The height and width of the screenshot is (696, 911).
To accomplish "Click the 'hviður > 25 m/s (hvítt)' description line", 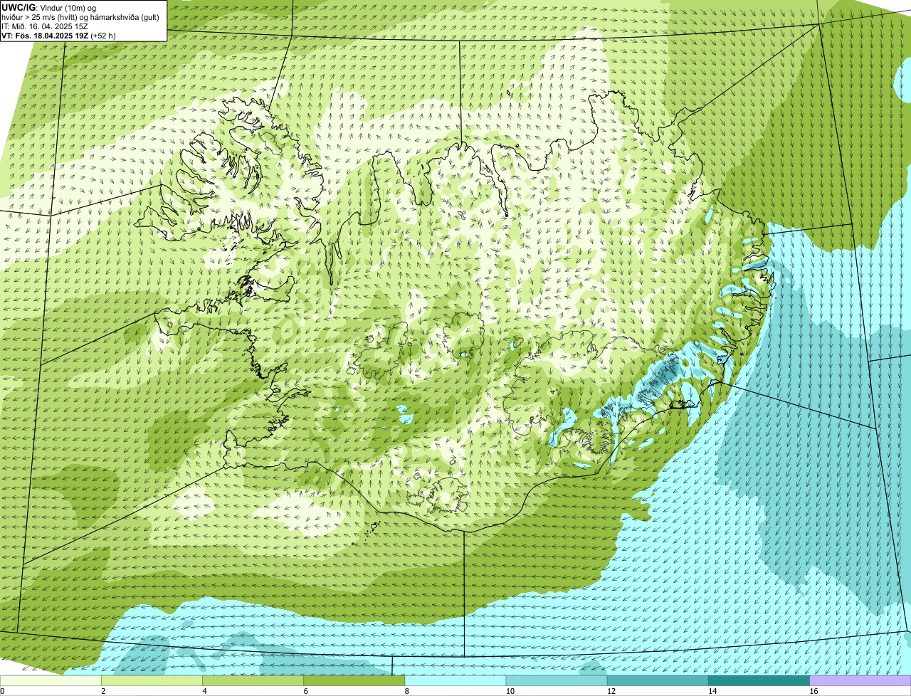I will 80,17.
